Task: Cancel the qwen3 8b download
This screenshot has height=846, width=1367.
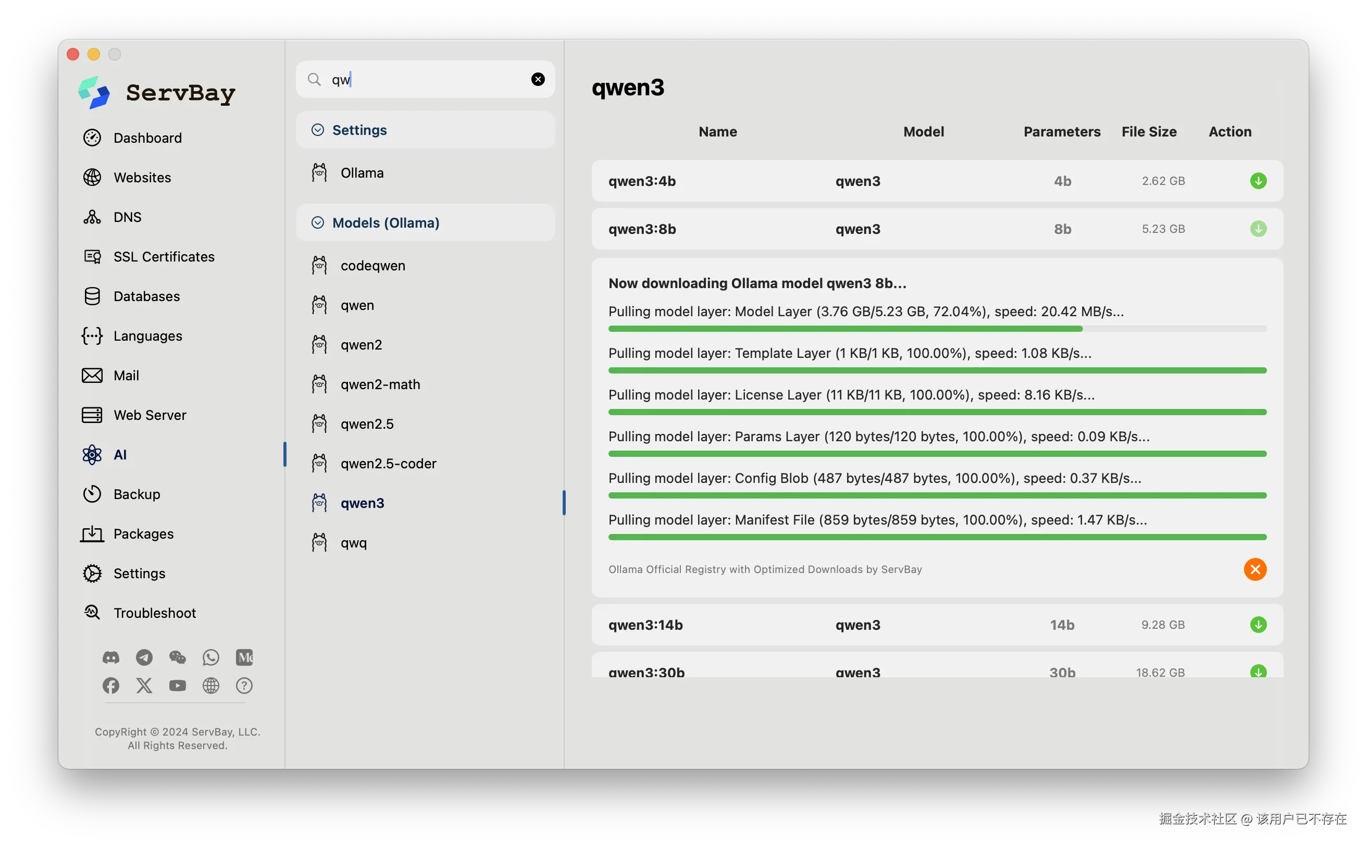Action: [1254, 569]
